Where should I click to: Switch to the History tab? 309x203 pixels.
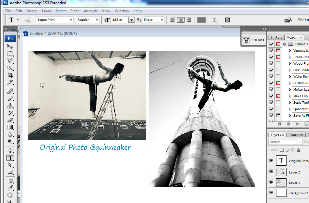276,37
